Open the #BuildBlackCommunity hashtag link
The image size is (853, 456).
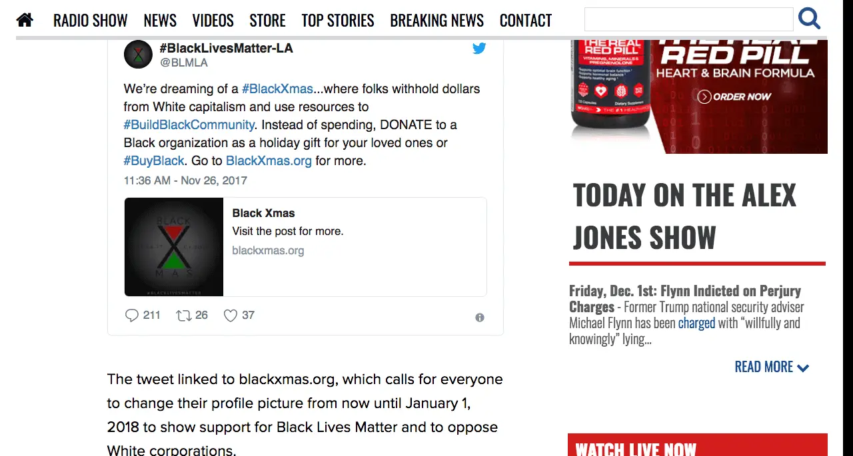[189, 124]
